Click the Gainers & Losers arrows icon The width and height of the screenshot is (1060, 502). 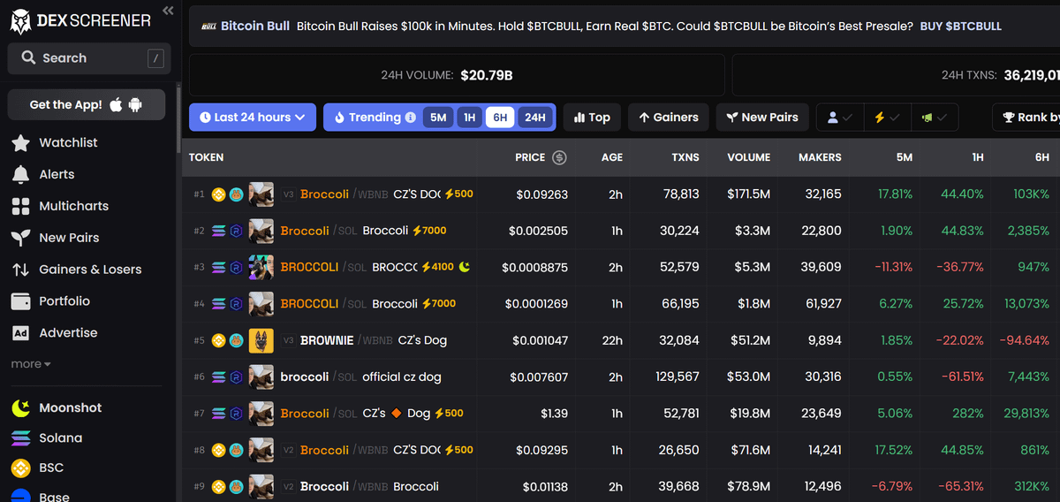[x=20, y=270]
